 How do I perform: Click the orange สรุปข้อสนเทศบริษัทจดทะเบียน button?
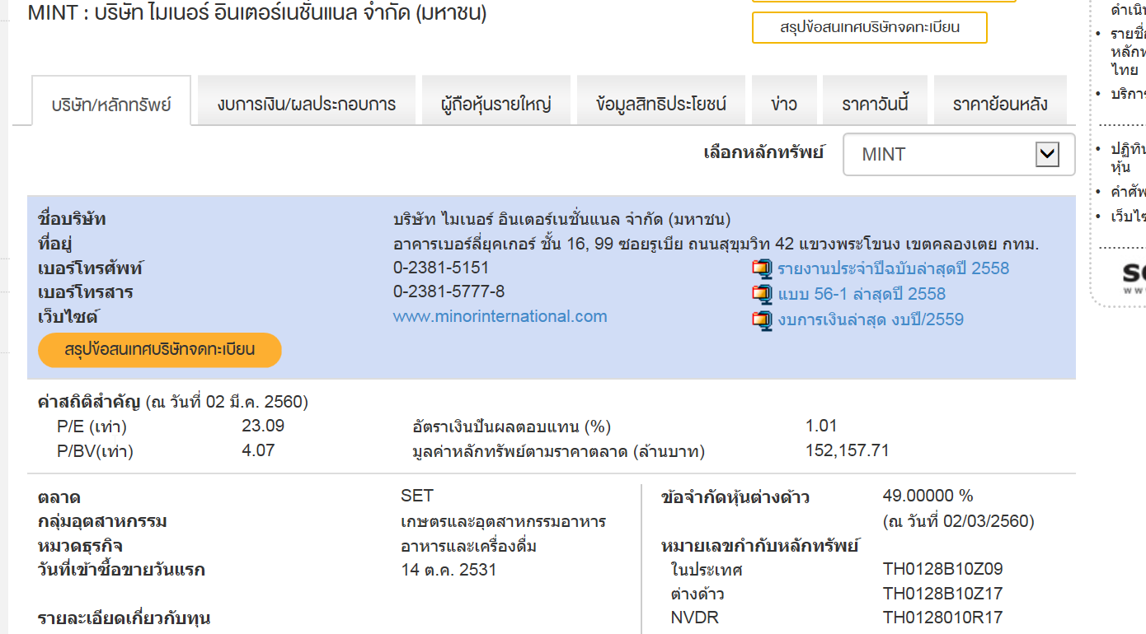tap(160, 350)
